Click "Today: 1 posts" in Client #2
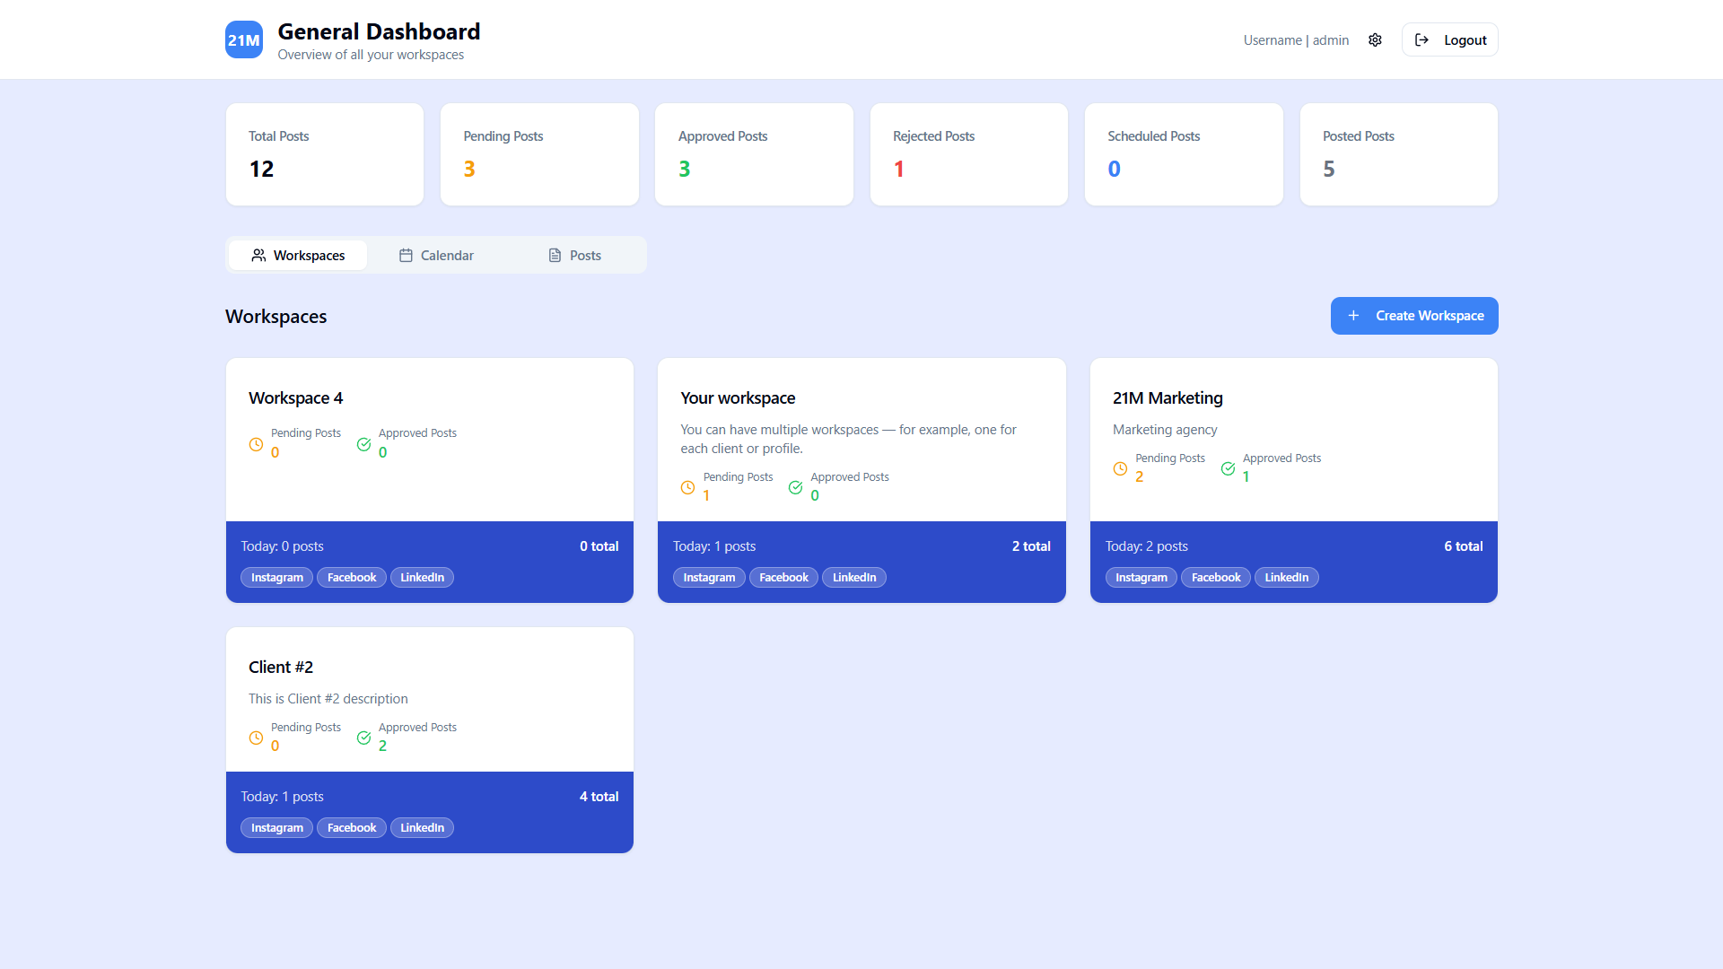This screenshot has width=1723, height=969. pyautogui.click(x=282, y=796)
